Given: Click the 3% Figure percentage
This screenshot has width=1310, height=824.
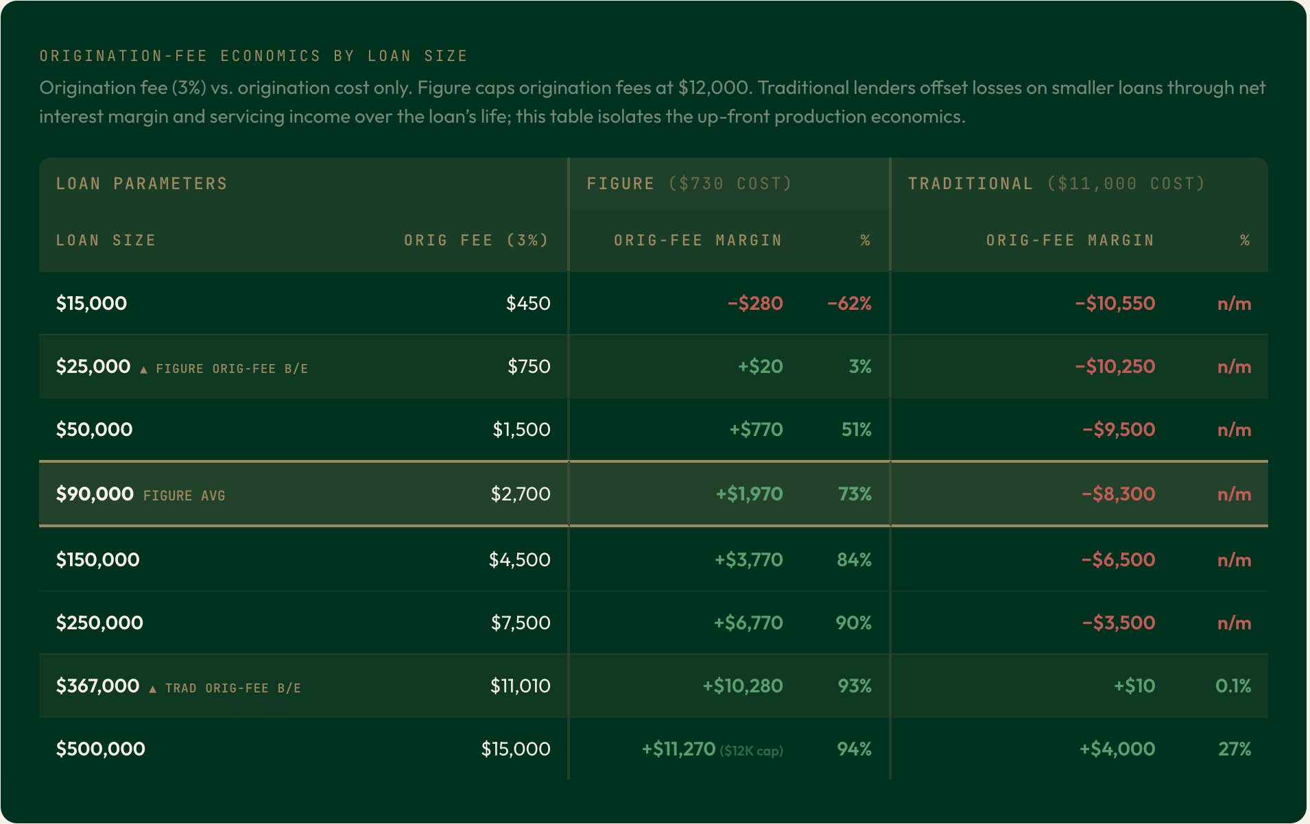Looking at the screenshot, I should (860, 366).
